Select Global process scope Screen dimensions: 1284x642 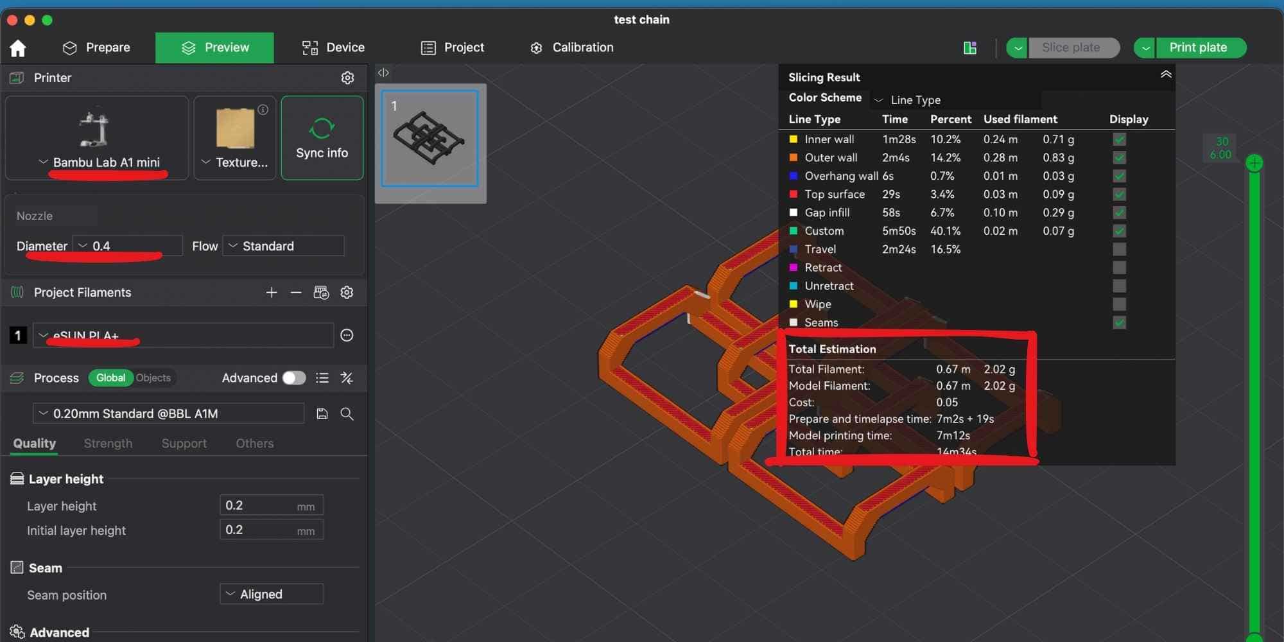pos(110,378)
